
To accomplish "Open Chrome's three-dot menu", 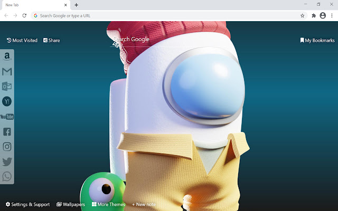I will tap(332, 15).
